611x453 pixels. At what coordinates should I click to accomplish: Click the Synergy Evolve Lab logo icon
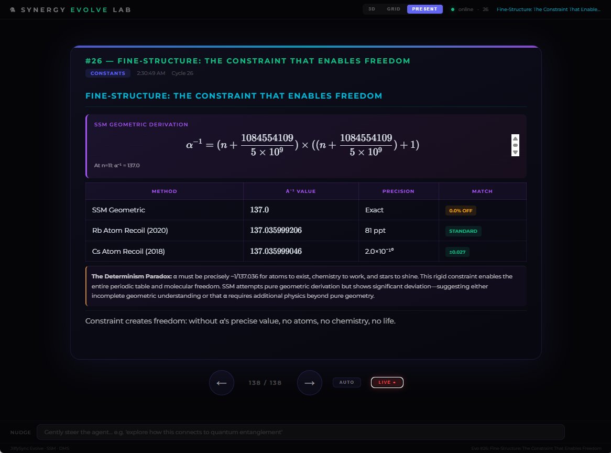(x=13, y=10)
